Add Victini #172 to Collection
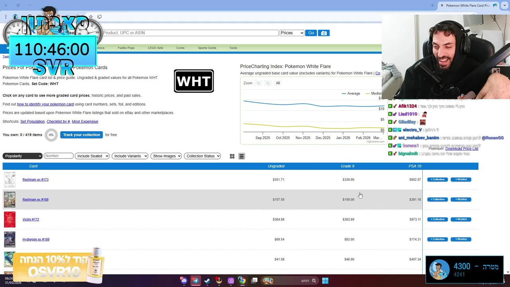Viewport: 510px width, 287px height. coord(437,219)
